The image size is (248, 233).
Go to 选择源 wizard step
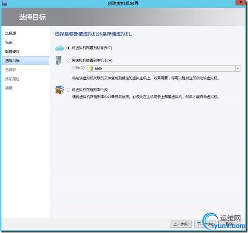click(11, 33)
